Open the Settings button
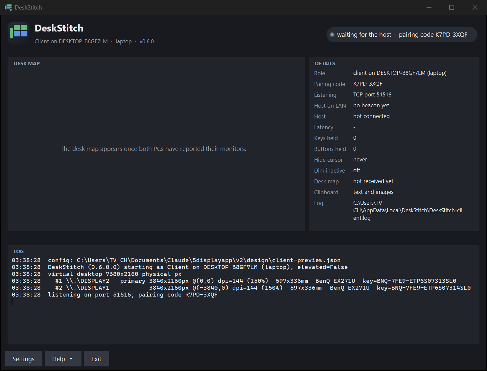Viewport: 487px width, 371px height. [x=24, y=359]
